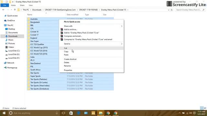The width and height of the screenshot is (207, 116).
Task: Select the Bangladesh folder
Action: [x=35, y=22]
